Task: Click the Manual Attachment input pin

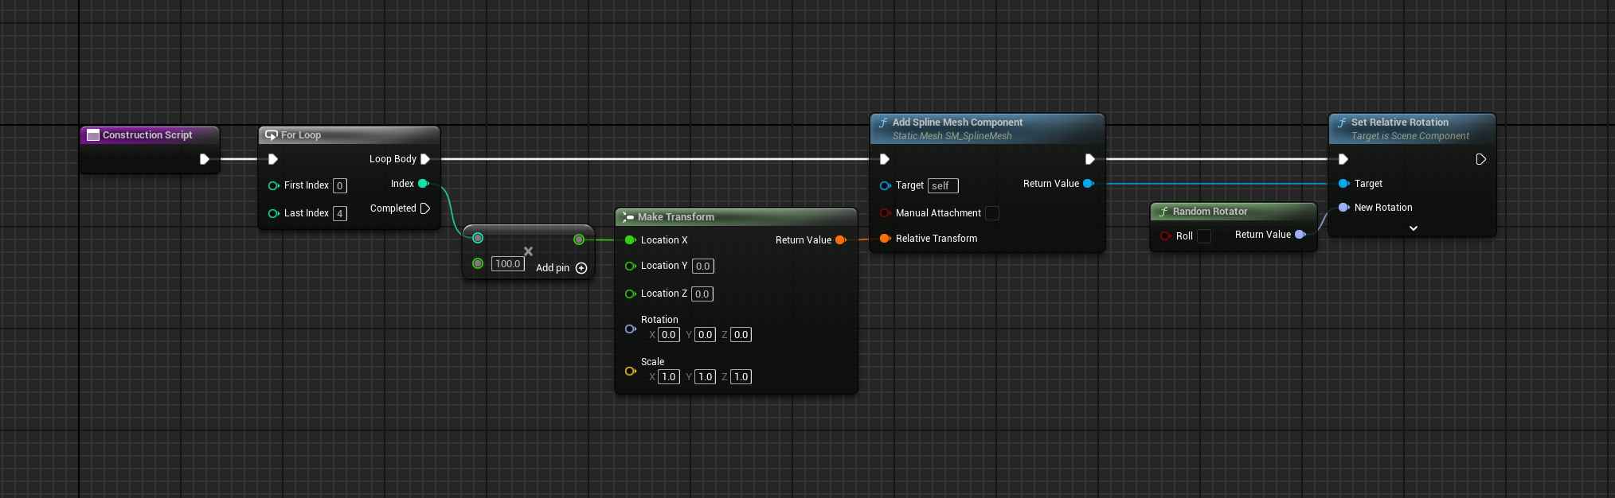Action: click(x=885, y=213)
